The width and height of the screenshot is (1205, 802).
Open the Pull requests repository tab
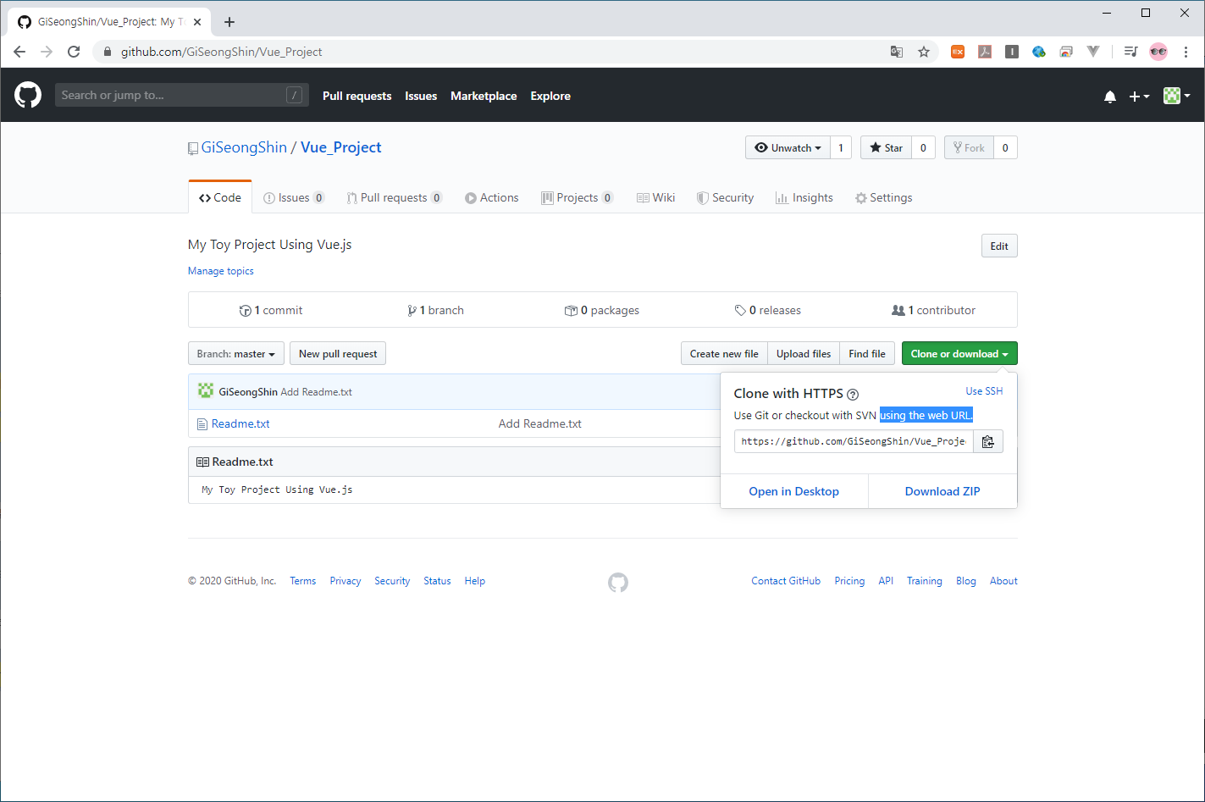[395, 197]
